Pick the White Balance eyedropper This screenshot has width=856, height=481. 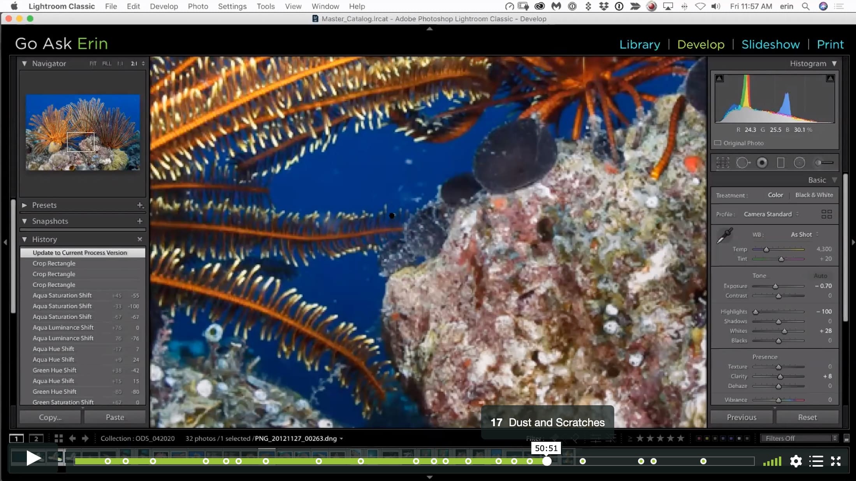[x=725, y=235]
